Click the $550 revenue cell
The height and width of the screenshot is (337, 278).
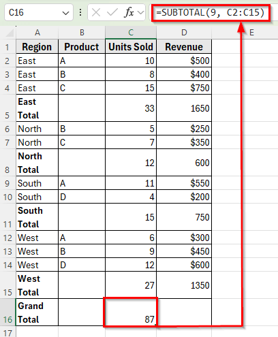click(x=184, y=183)
